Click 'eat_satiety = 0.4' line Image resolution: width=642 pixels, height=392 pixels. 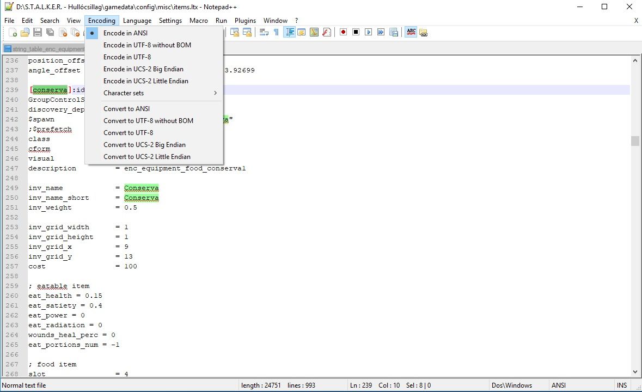click(x=65, y=305)
